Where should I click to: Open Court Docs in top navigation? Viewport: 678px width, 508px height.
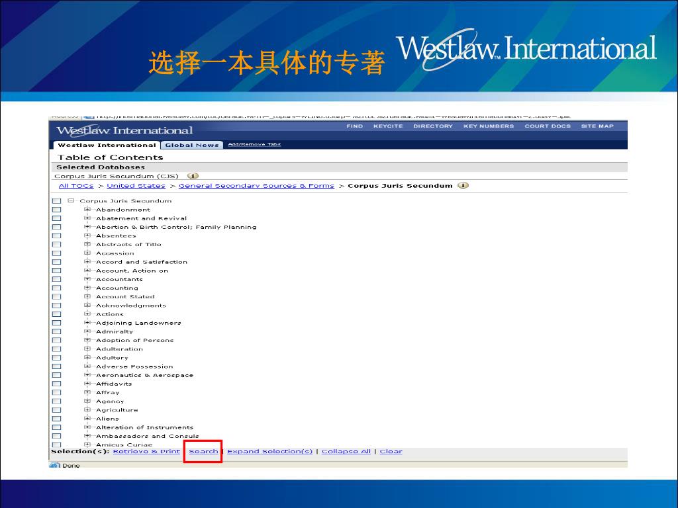(547, 126)
